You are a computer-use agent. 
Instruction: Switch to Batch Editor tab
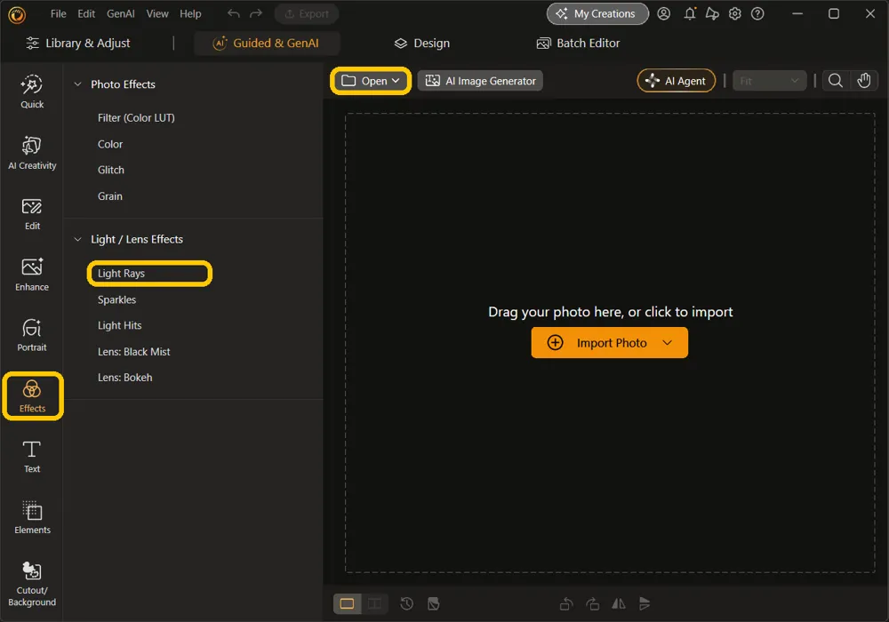[579, 43]
